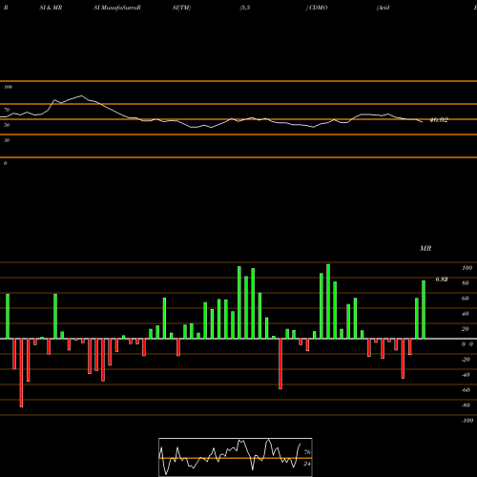Image resolution: width=477 pixels, height=477 pixels.
Task: Select the 'SI(TM)' header text
Action: point(181,8)
